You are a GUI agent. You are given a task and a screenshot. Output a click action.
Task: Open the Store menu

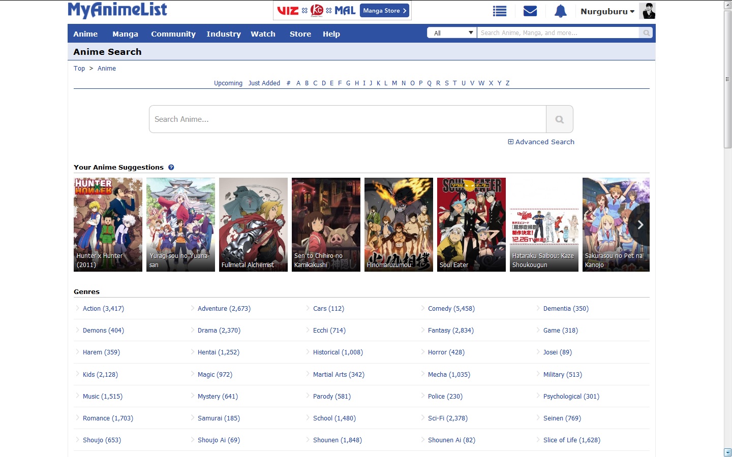click(x=300, y=34)
